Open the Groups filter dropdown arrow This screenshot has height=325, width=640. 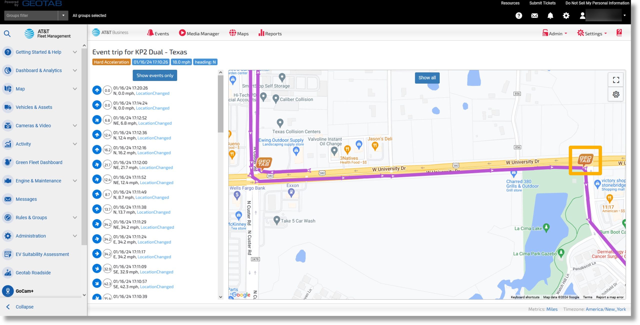coord(63,15)
